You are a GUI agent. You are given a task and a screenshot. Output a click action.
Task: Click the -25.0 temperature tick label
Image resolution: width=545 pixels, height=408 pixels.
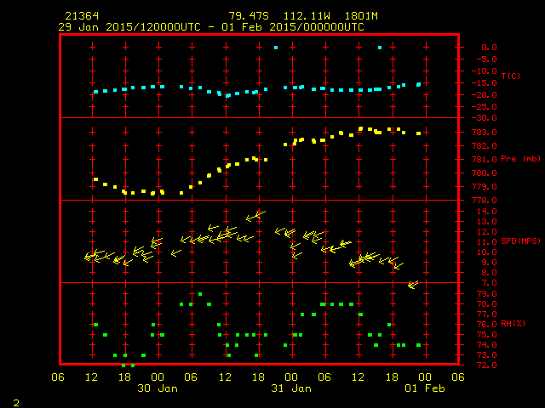485,107
